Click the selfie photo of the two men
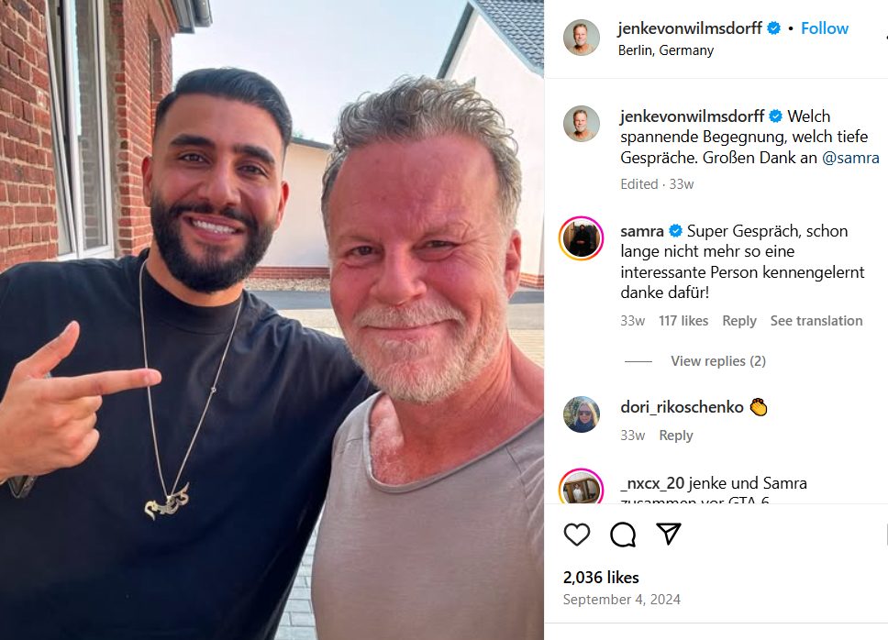The height and width of the screenshot is (640, 888). point(272,320)
